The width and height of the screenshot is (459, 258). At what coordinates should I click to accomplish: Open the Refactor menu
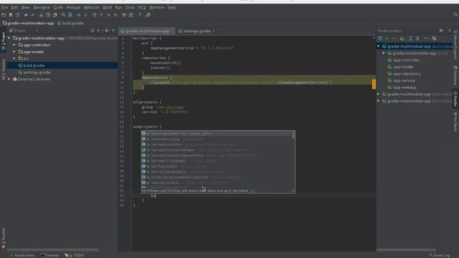click(92, 7)
